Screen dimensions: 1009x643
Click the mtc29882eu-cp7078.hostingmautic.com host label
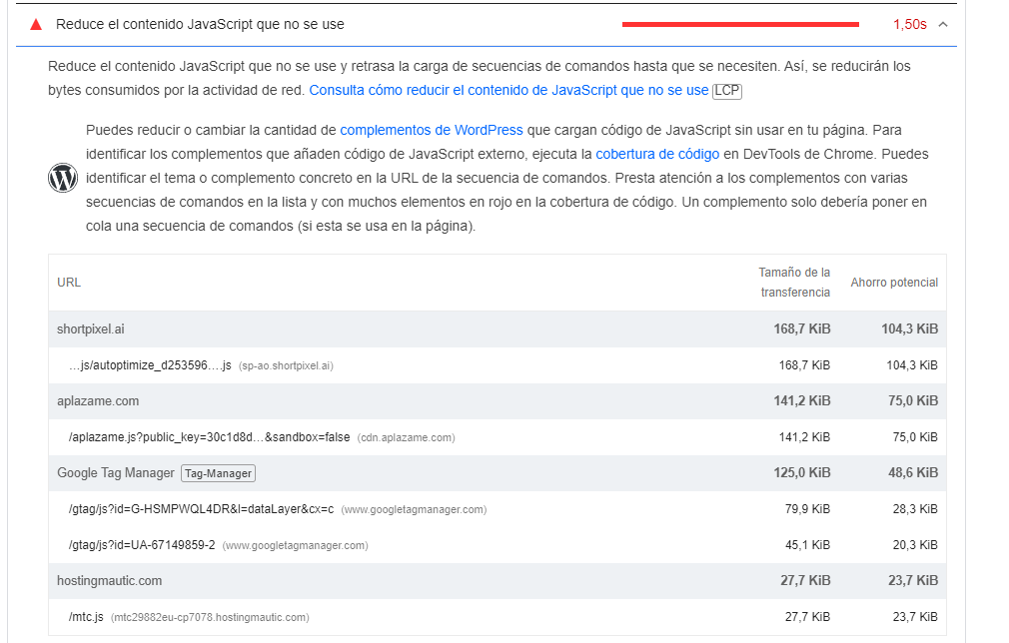pyautogui.click(x=210, y=618)
